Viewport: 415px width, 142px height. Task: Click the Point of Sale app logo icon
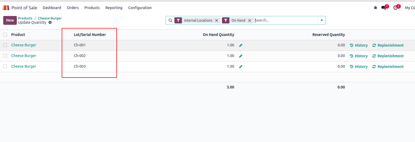tap(6, 8)
